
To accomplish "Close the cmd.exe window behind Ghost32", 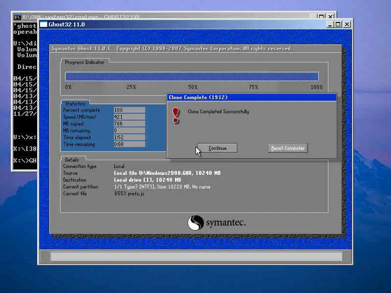I will 330,17.
